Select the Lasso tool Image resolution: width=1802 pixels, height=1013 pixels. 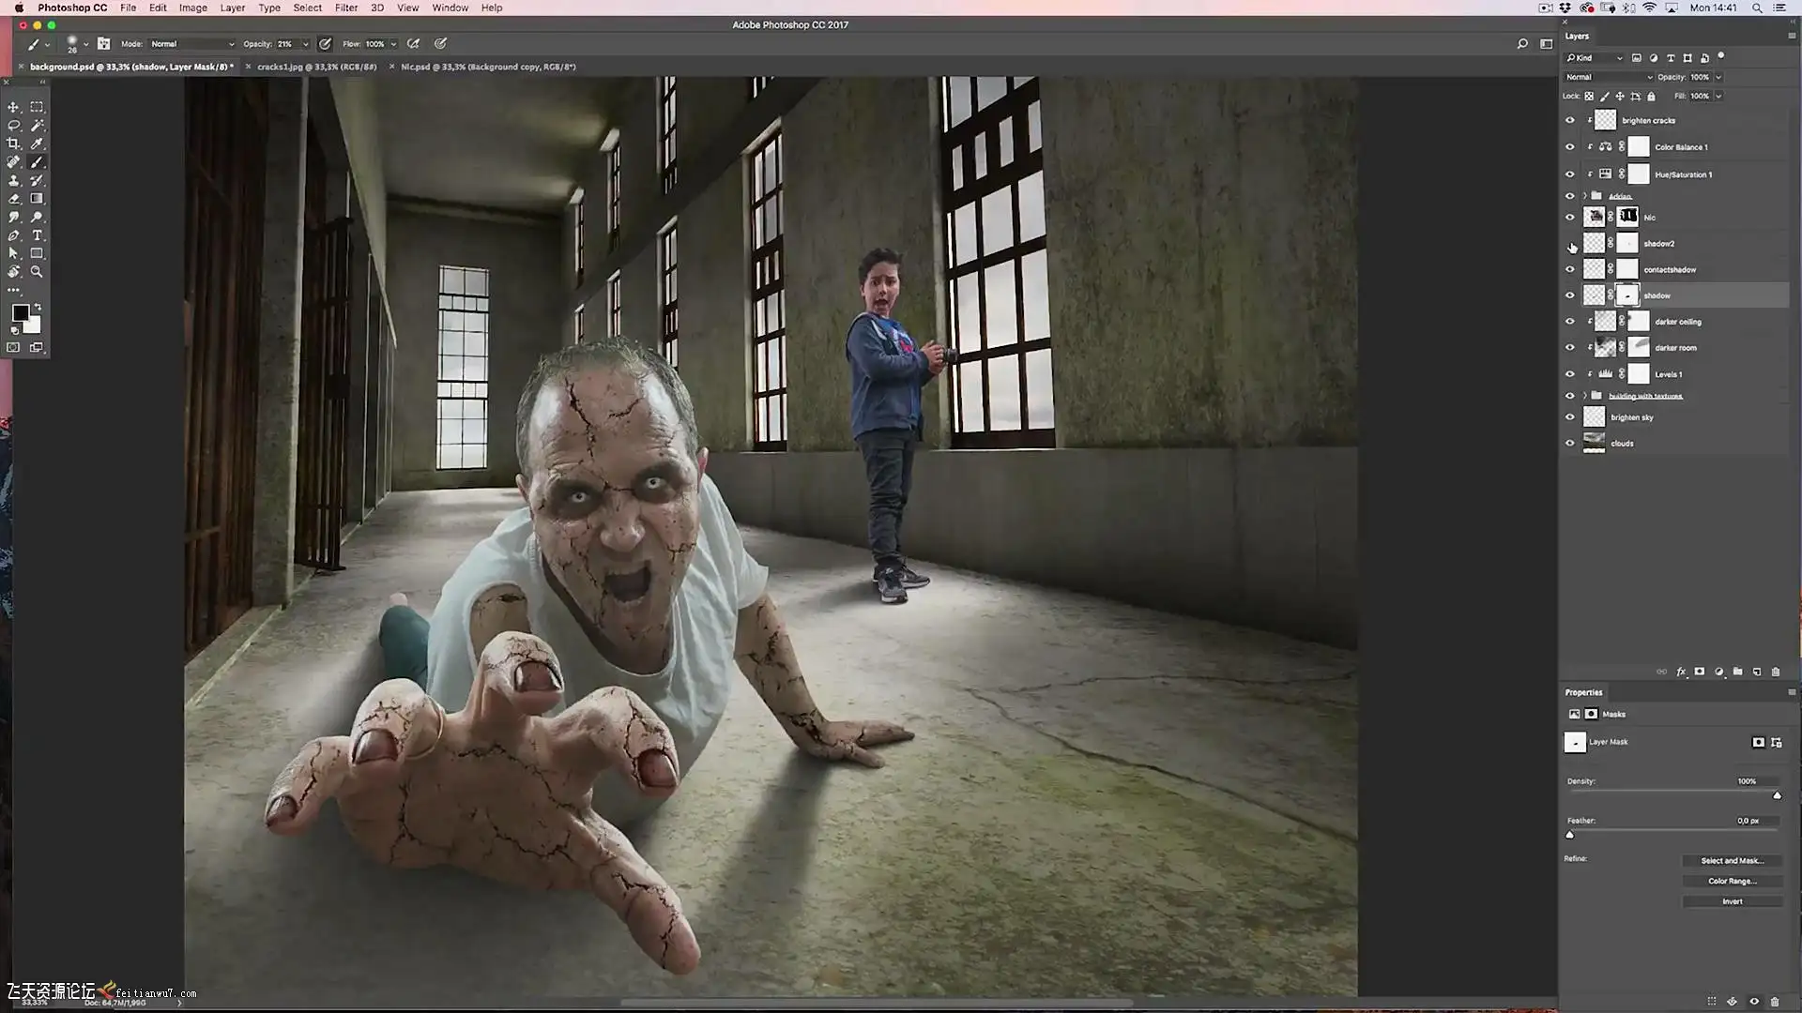[14, 126]
